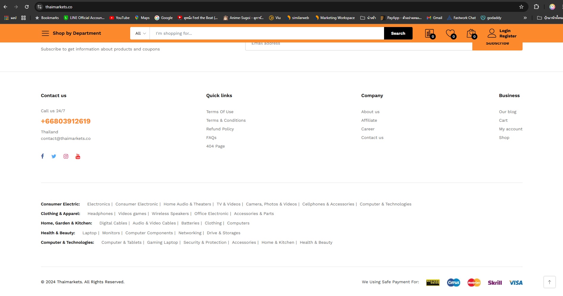
Task: Visit the Twitter social icon
Action: pyautogui.click(x=54, y=156)
